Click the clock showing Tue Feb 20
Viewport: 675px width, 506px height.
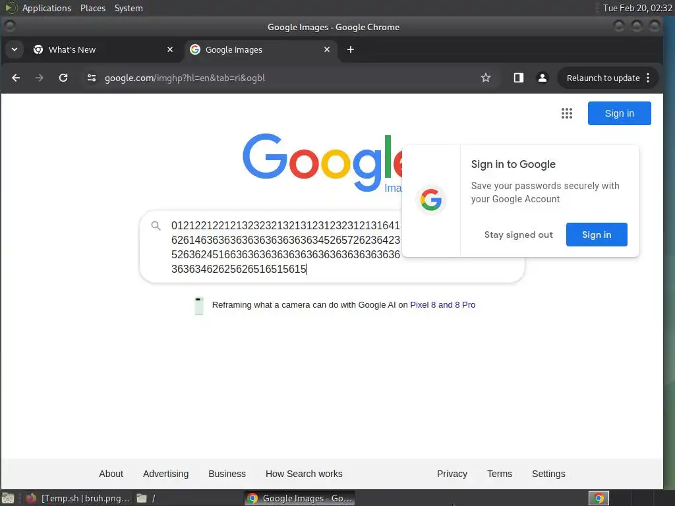(x=637, y=8)
